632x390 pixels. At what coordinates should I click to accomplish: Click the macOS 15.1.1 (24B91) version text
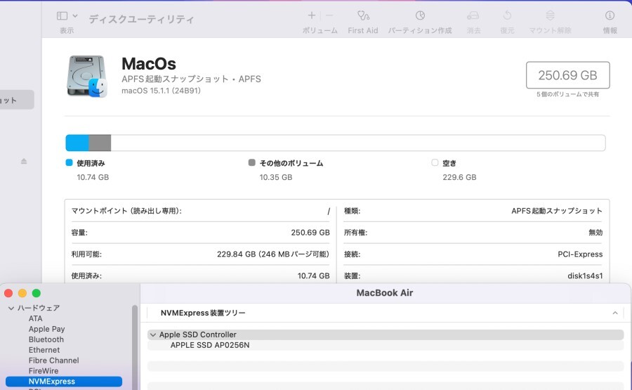click(161, 91)
